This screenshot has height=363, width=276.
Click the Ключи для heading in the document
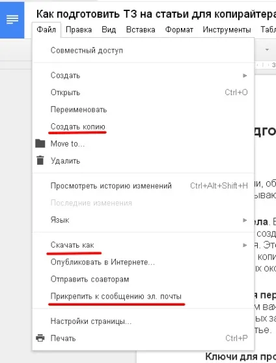pos(240,356)
